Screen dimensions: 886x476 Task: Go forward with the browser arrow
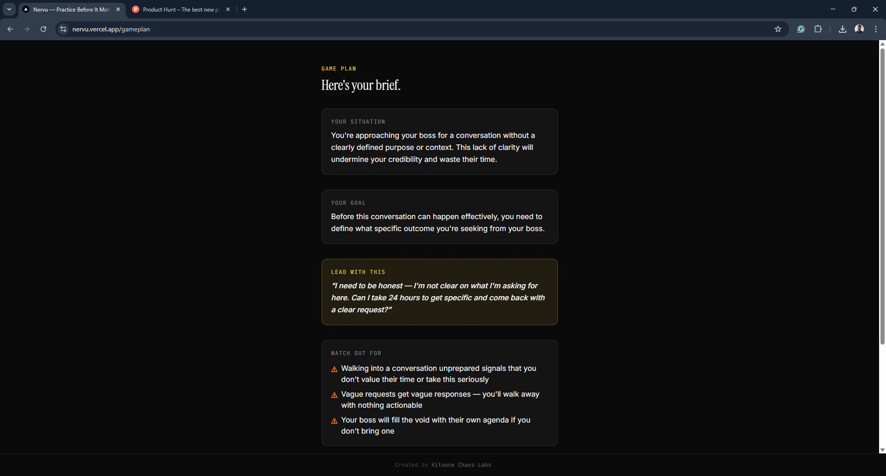click(x=27, y=29)
